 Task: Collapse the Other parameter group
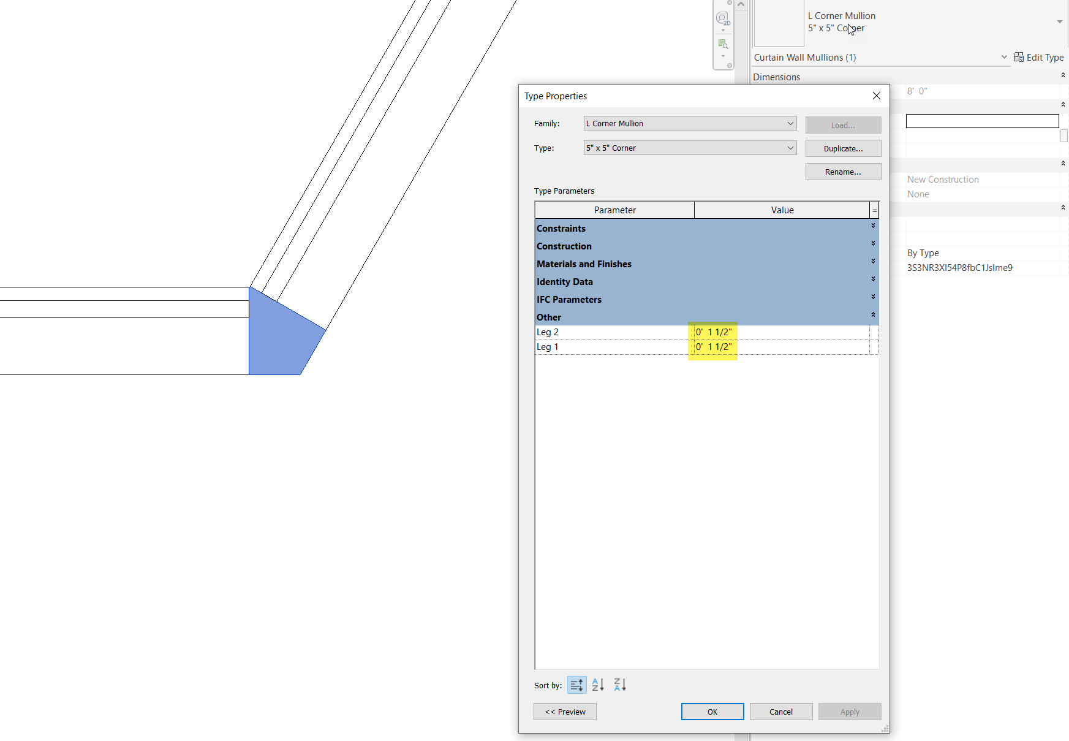pos(873,314)
